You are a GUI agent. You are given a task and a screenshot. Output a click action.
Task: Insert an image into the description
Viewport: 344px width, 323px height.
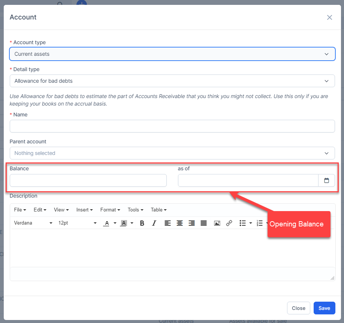point(217,223)
